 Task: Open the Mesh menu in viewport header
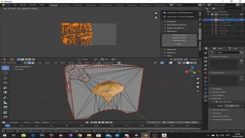[62, 63]
